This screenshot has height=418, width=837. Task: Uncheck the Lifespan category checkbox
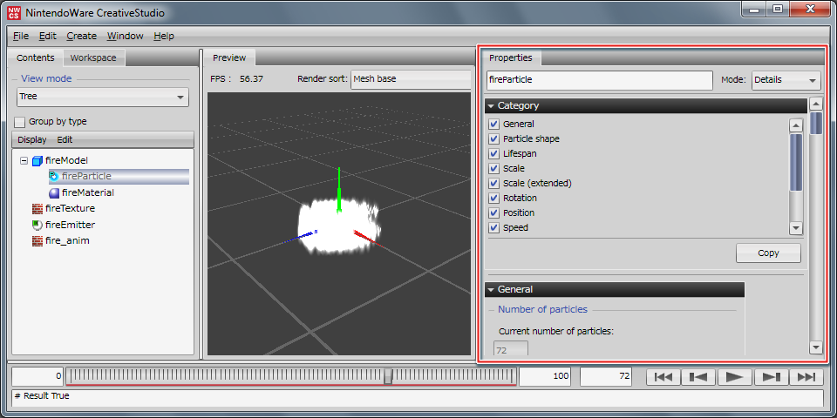pyautogui.click(x=493, y=154)
